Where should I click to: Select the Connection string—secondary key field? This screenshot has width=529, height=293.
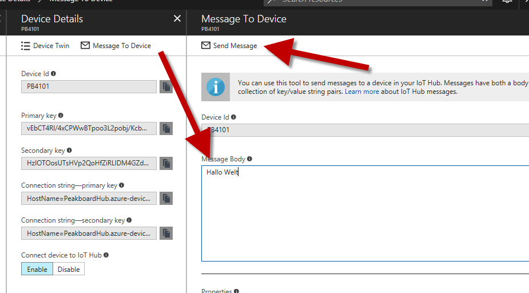89,233
